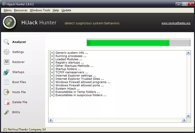
Task: Select the 'Internet Explorer settings' log line
Action: (x=73, y=76)
